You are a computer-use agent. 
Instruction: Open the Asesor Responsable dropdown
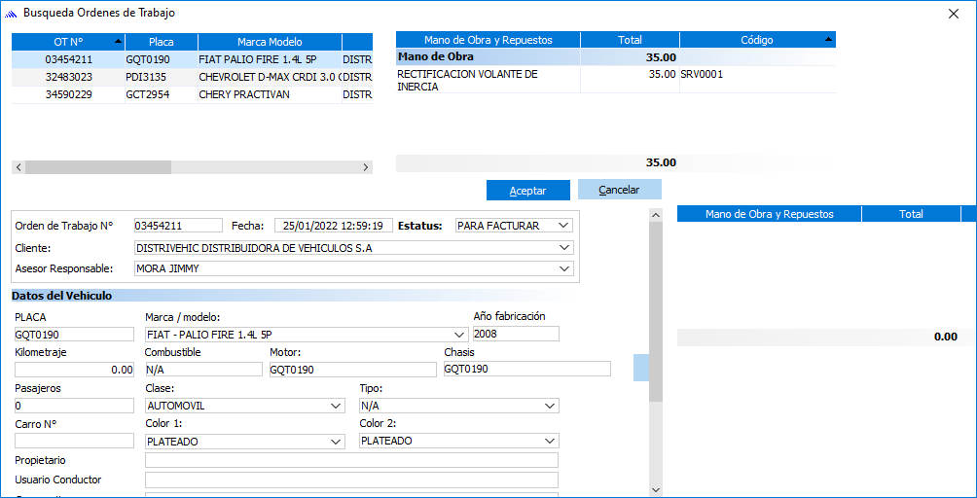pos(565,268)
